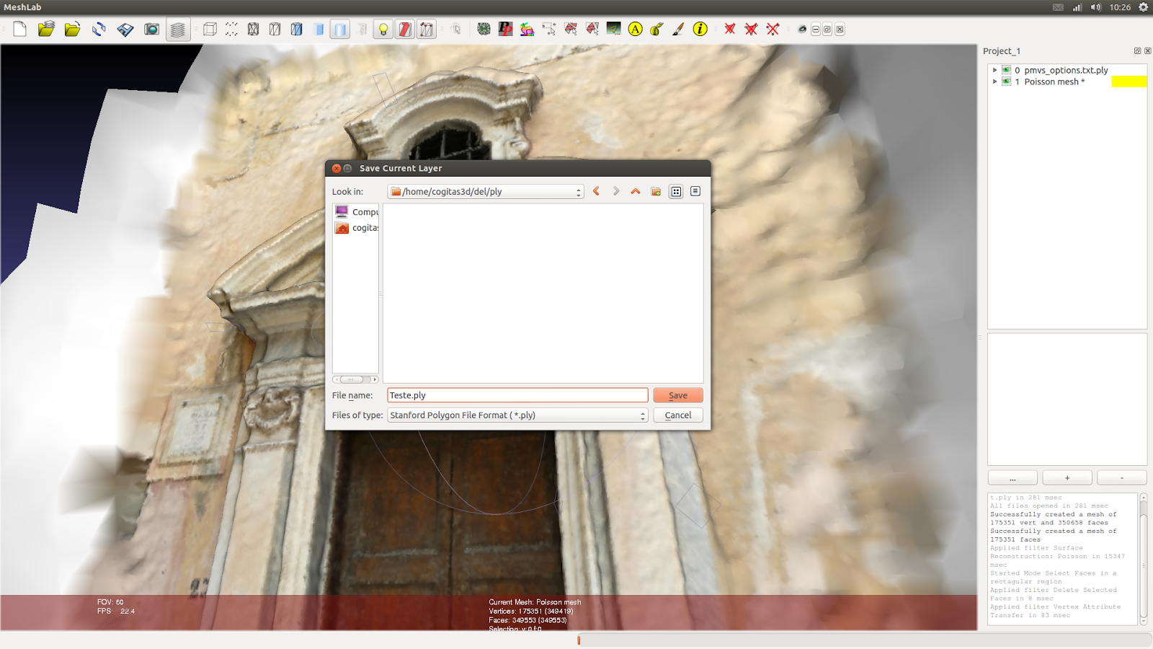The width and height of the screenshot is (1153, 649).
Task: Select the pmvs_options.txt.ply layer row
Action: click(x=1067, y=70)
